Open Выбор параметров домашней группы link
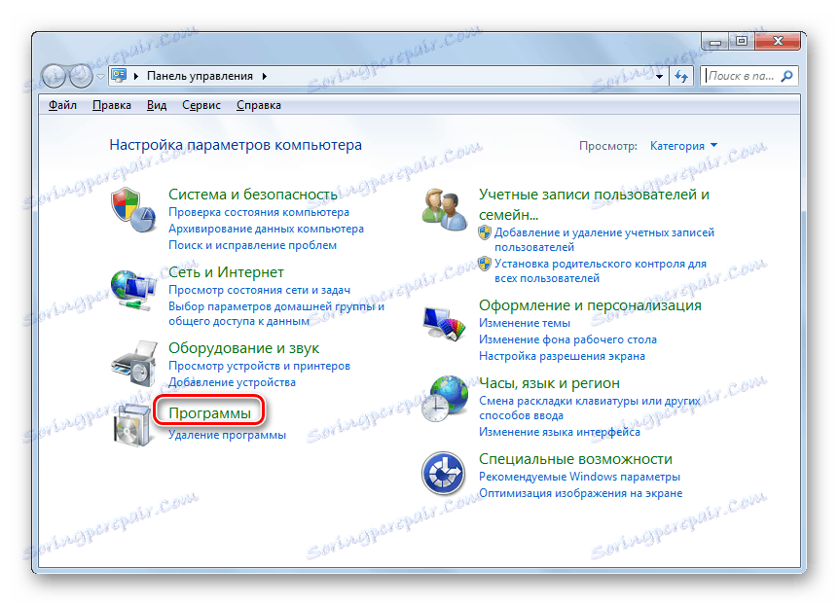Viewport: 839px width, 606px height. (276, 313)
